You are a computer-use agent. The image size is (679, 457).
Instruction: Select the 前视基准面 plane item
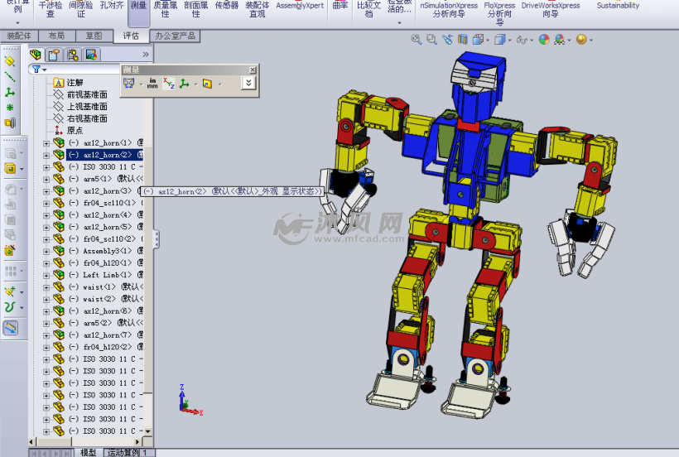pyautogui.click(x=87, y=94)
